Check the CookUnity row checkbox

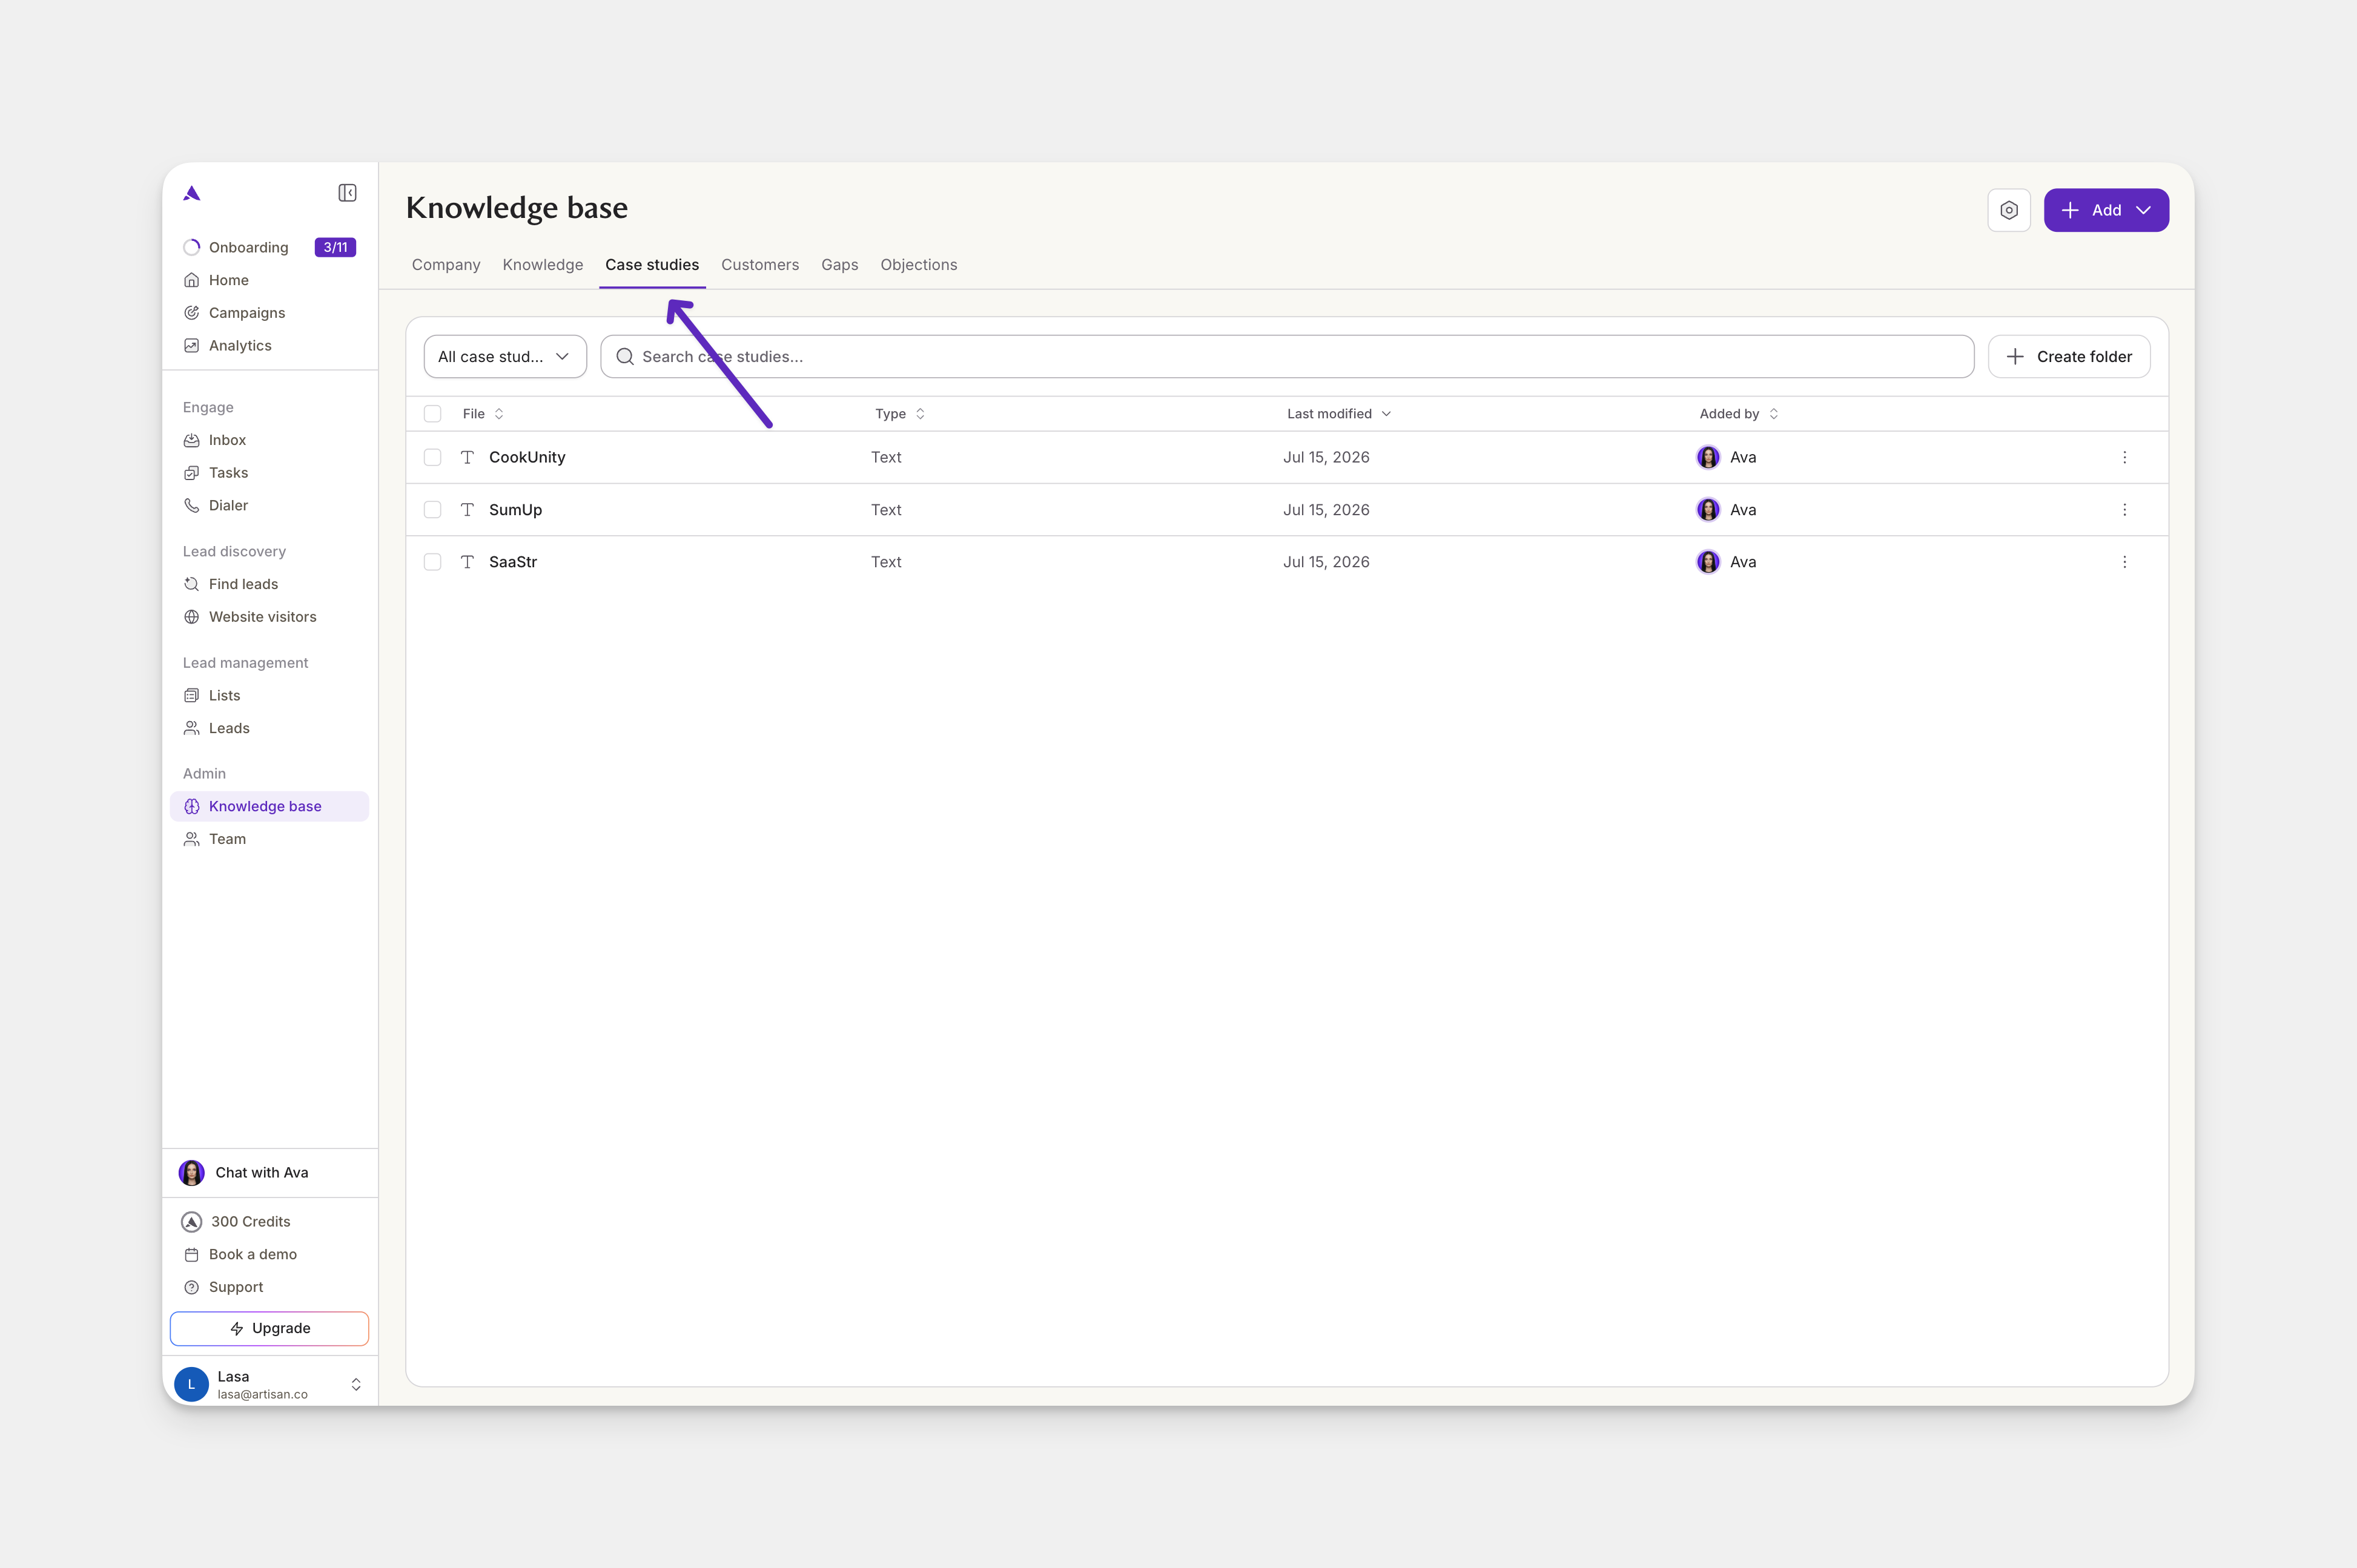tap(432, 457)
